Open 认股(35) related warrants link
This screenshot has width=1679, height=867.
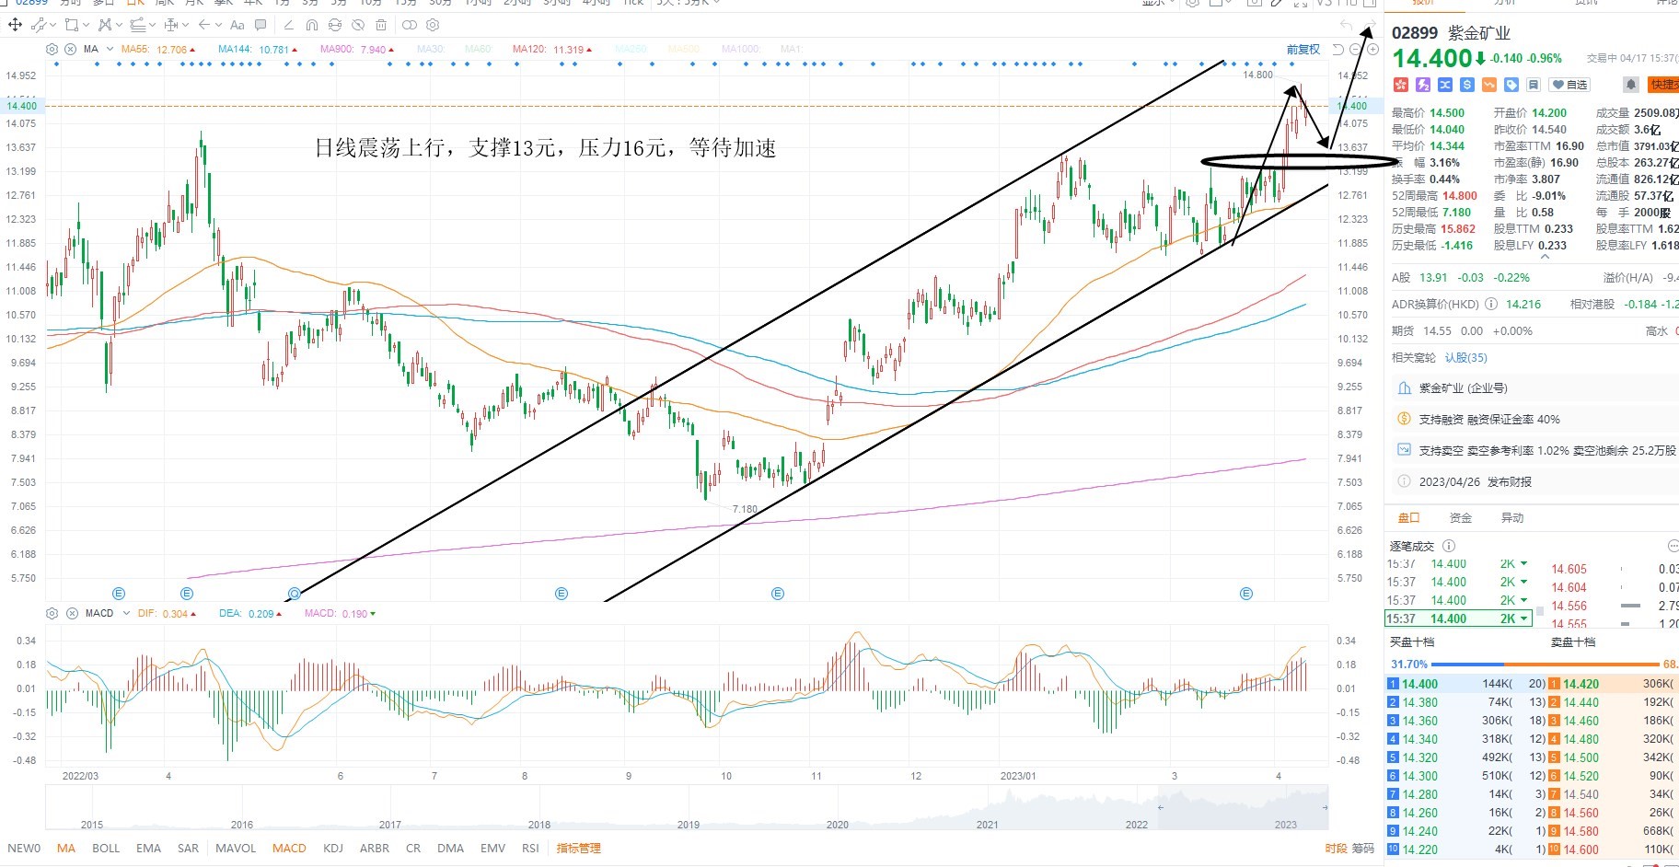pyautogui.click(x=1465, y=357)
